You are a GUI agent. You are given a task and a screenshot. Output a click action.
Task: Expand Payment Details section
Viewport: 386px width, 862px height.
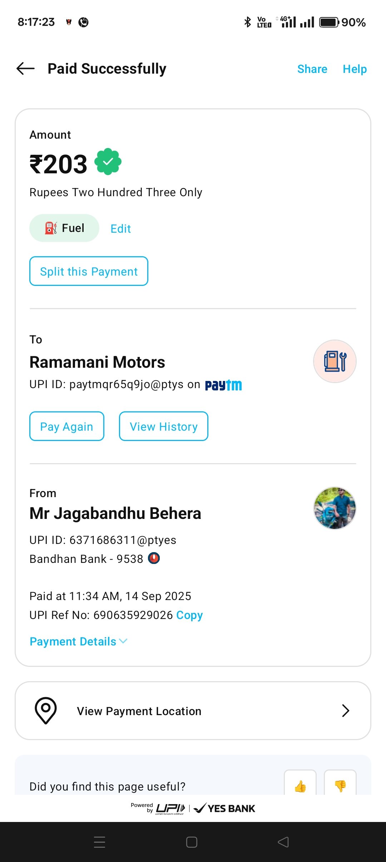(x=78, y=641)
